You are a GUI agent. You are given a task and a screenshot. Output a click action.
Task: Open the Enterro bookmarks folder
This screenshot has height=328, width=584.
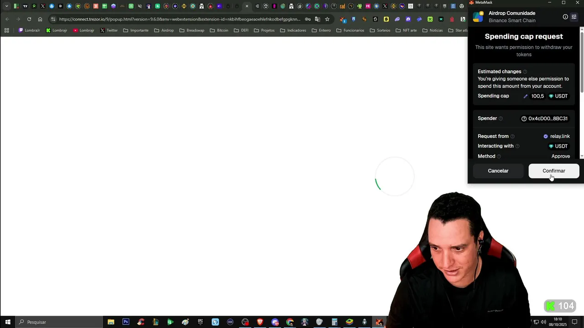click(x=321, y=31)
